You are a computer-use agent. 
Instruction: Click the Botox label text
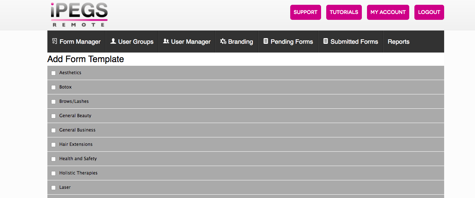tap(65, 87)
